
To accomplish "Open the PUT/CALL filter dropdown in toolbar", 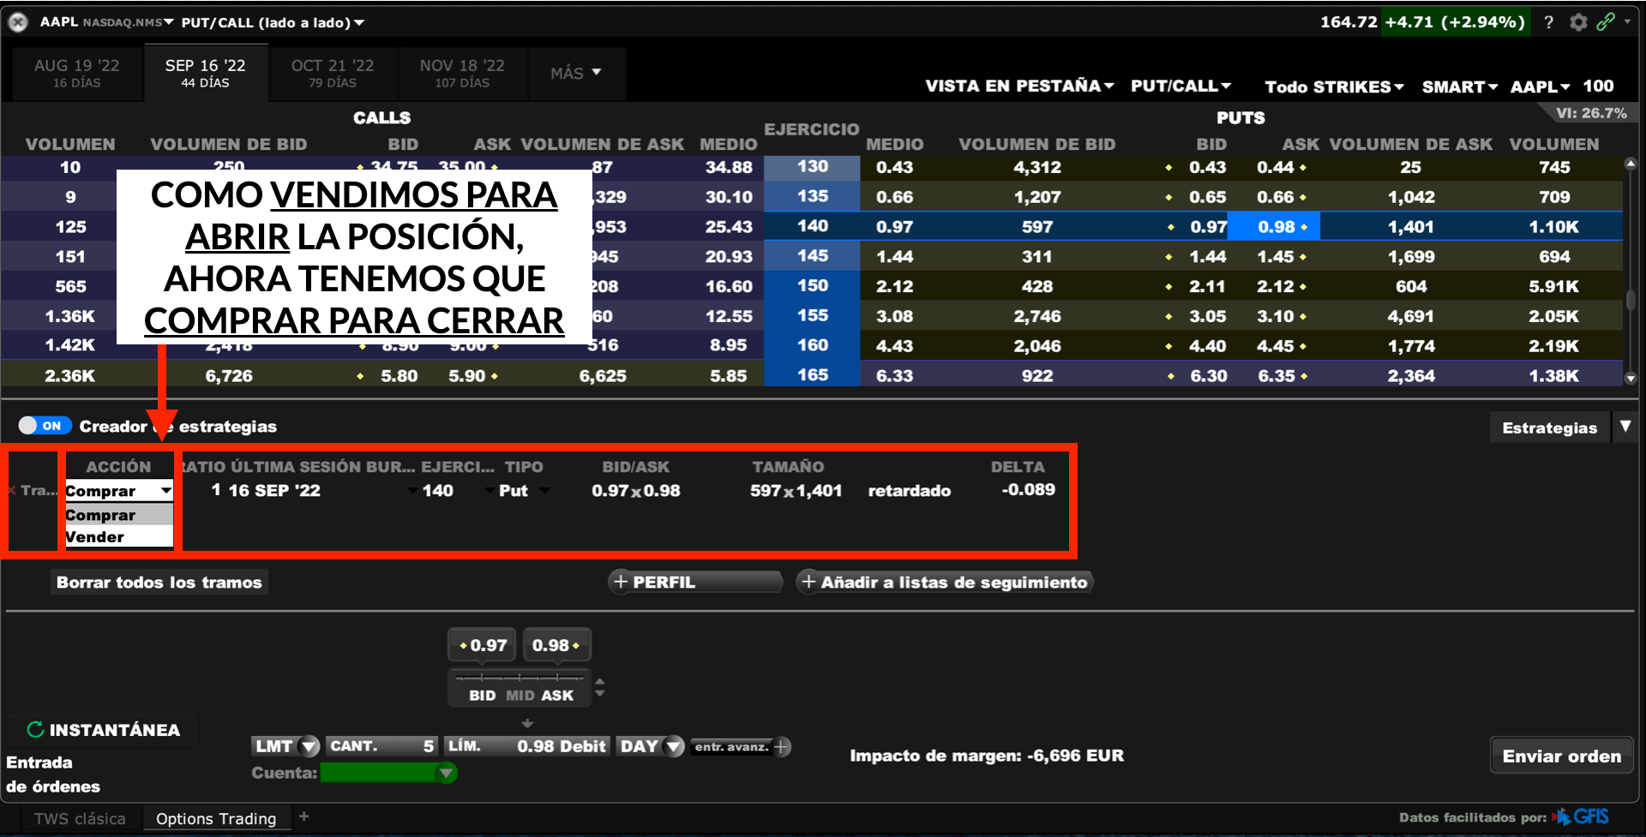I will (1180, 86).
